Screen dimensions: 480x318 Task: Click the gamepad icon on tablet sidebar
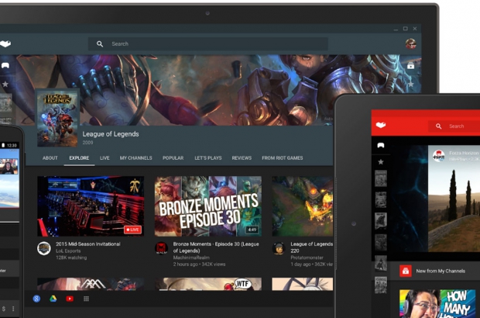380,144
